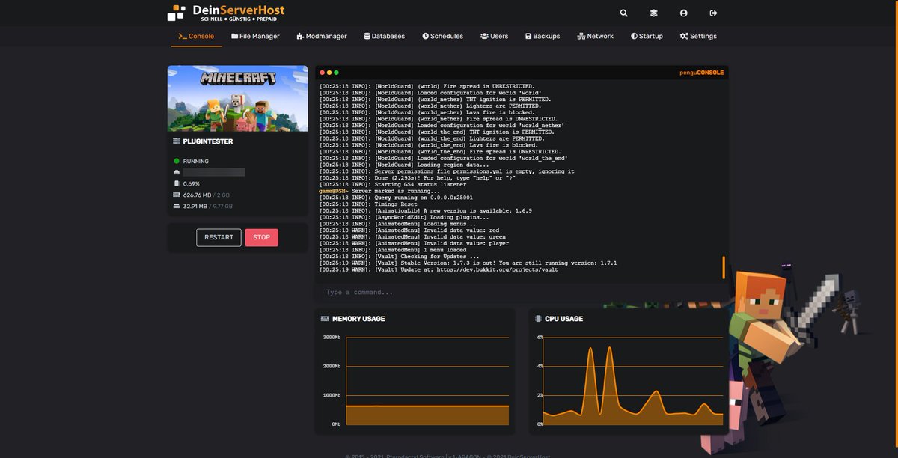Click the green dot in console titlebar
This screenshot has height=458, width=898.
tap(336, 73)
